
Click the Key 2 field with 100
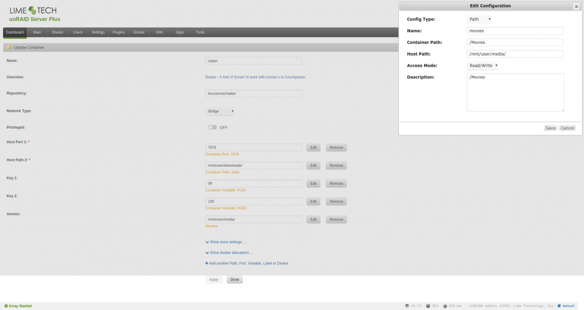coord(253,201)
